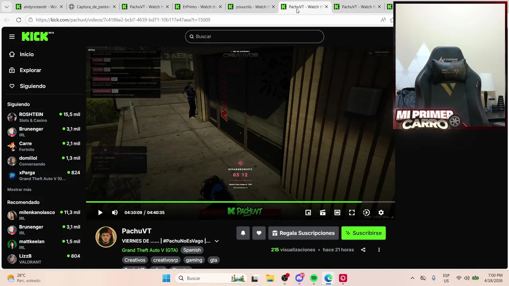Open ROSHTEIN channel in Siguiendo list
The image size is (509, 286).
pos(44,117)
